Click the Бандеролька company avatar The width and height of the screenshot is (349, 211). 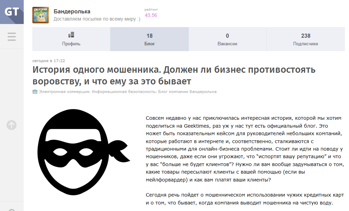click(41, 15)
